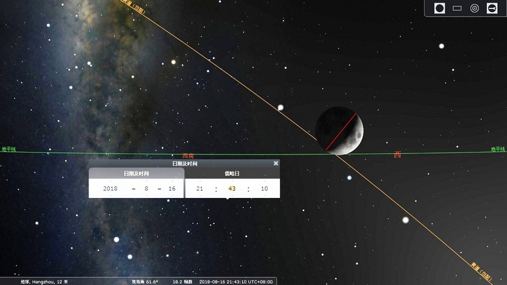Increase the minute with arrow above 43

point(232,181)
